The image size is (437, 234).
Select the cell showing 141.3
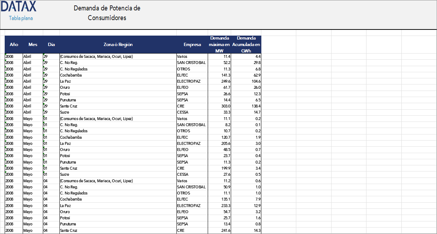click(x=220, y=75)
